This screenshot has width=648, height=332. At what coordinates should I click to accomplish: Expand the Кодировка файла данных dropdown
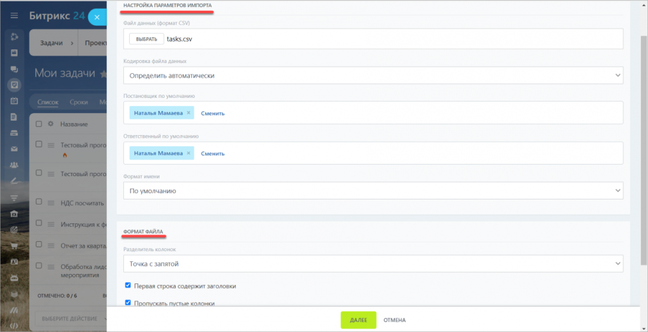coord(373,75)
